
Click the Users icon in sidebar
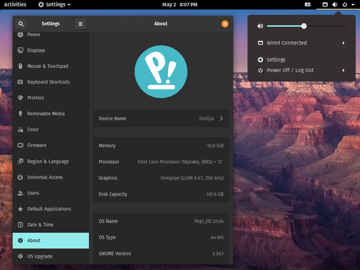[x=20, y=193]
